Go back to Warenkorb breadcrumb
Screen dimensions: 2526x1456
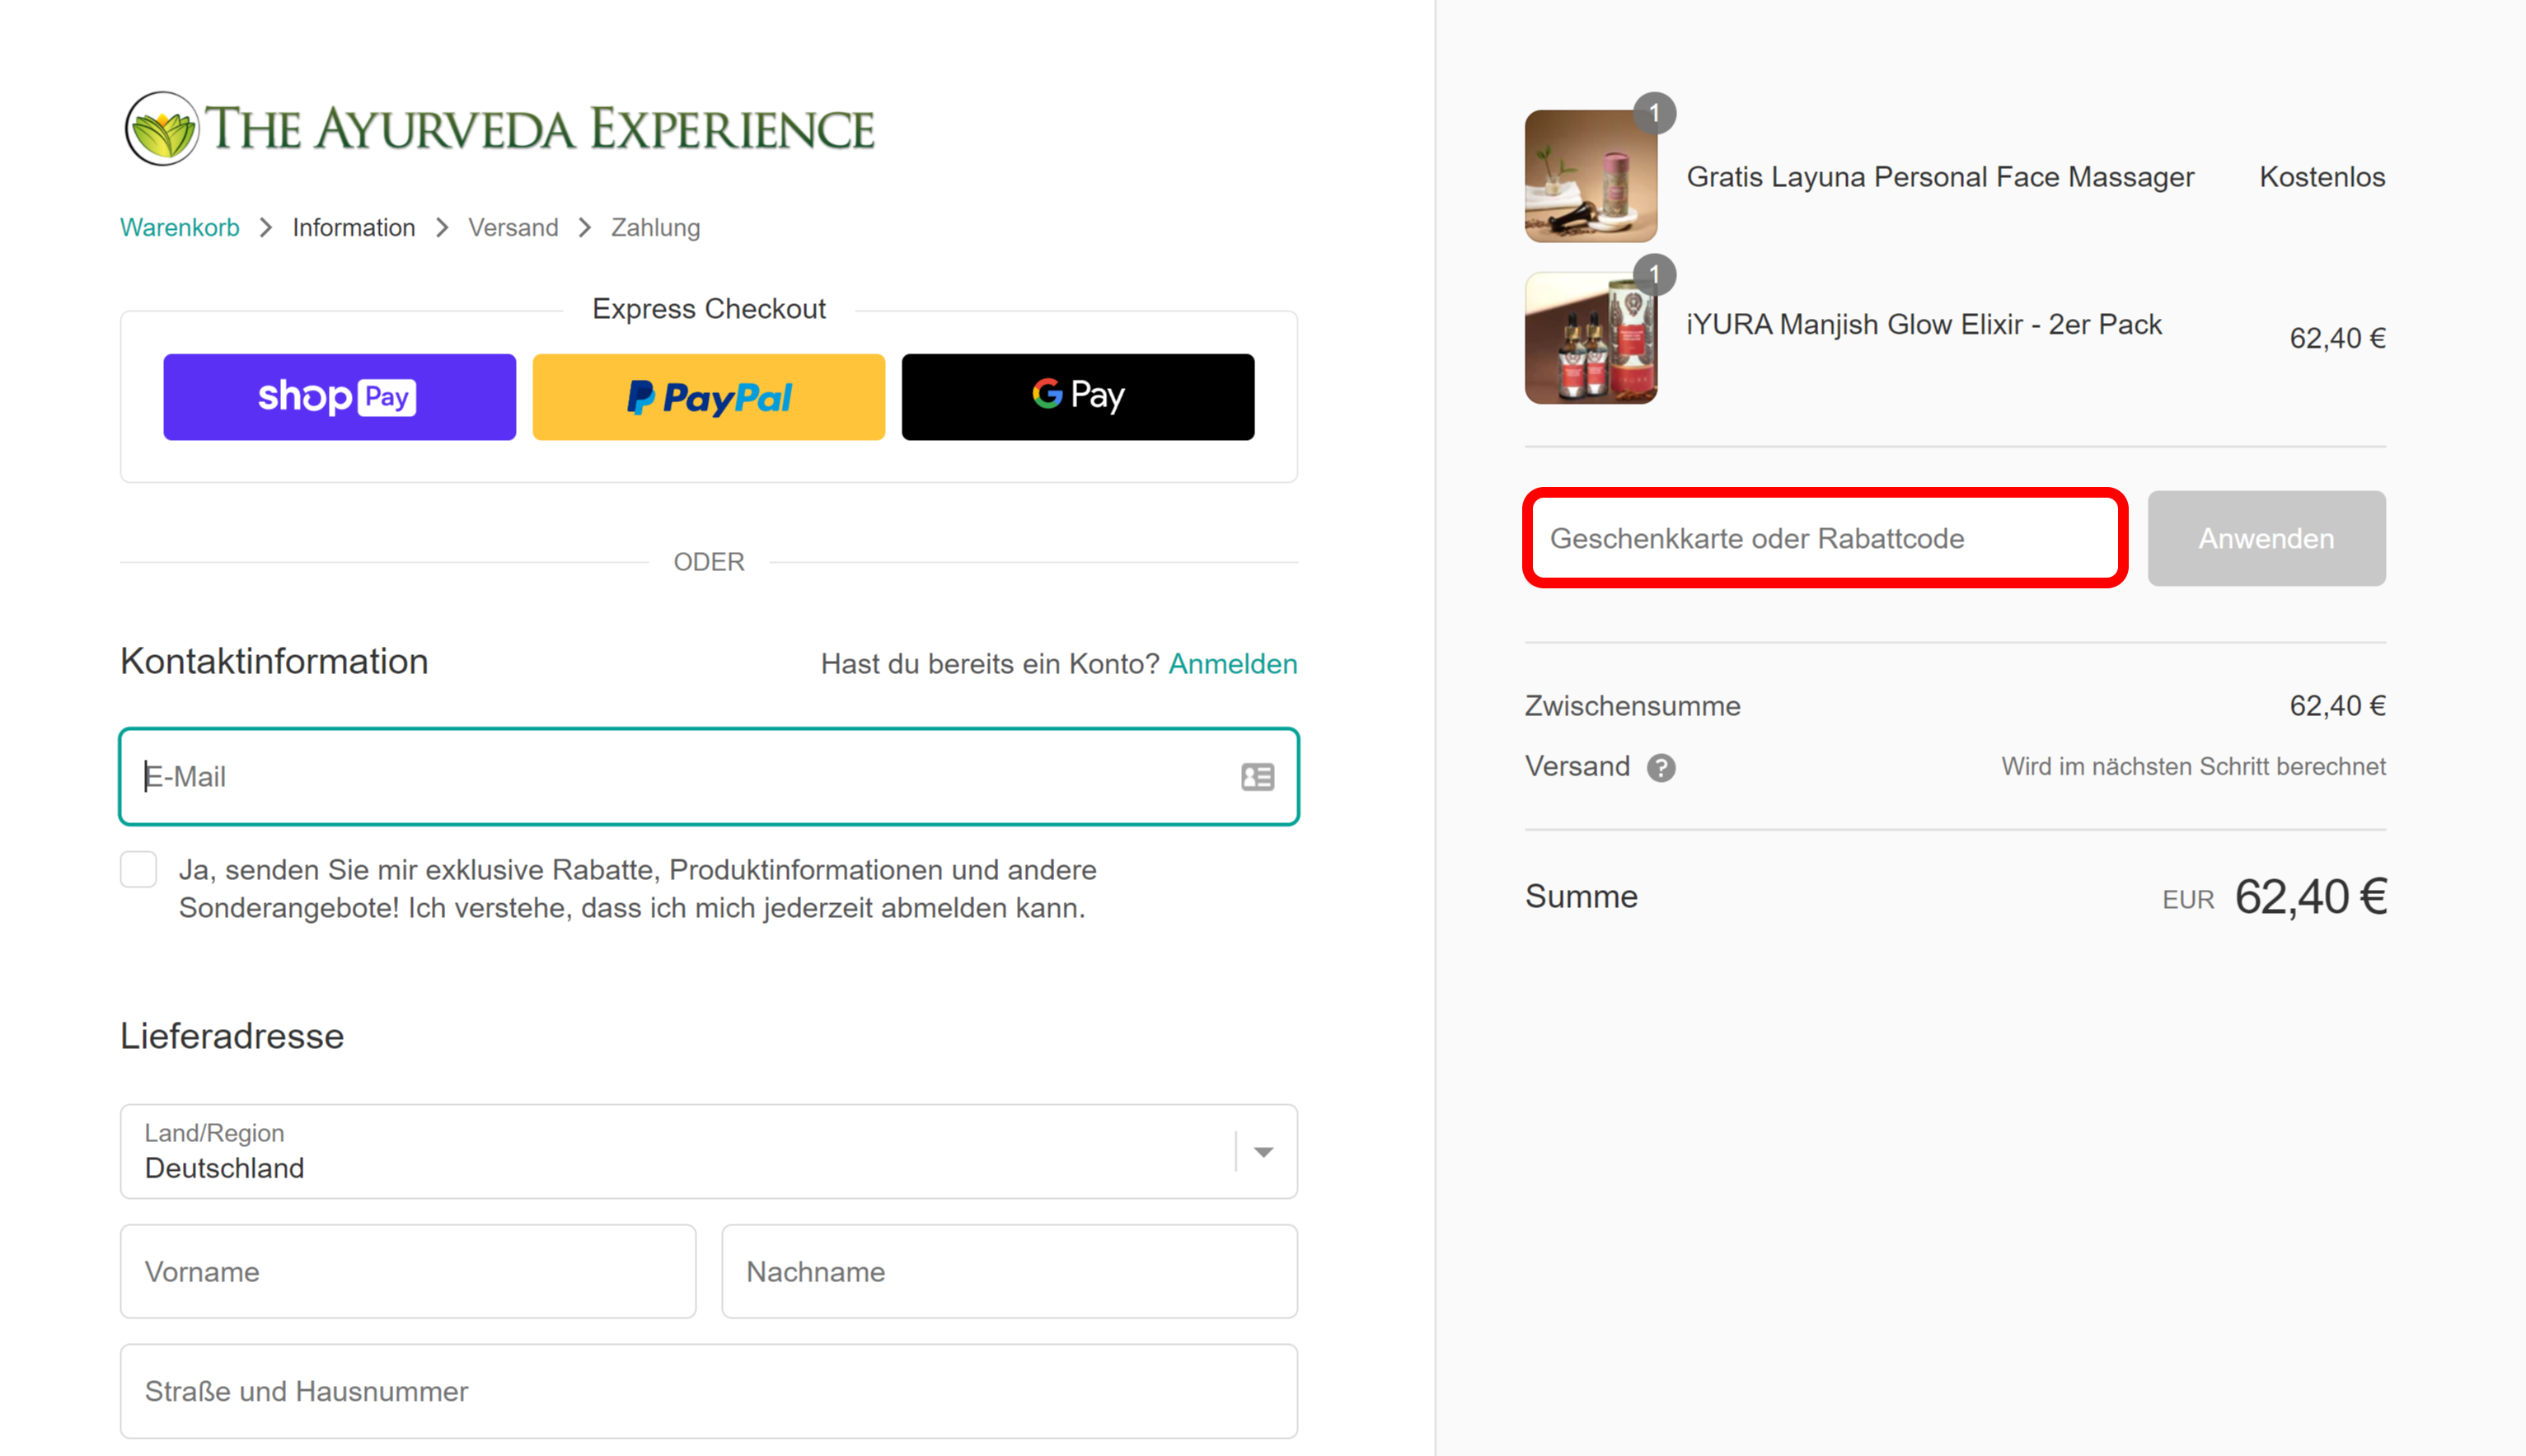click(x=180, y=228)
